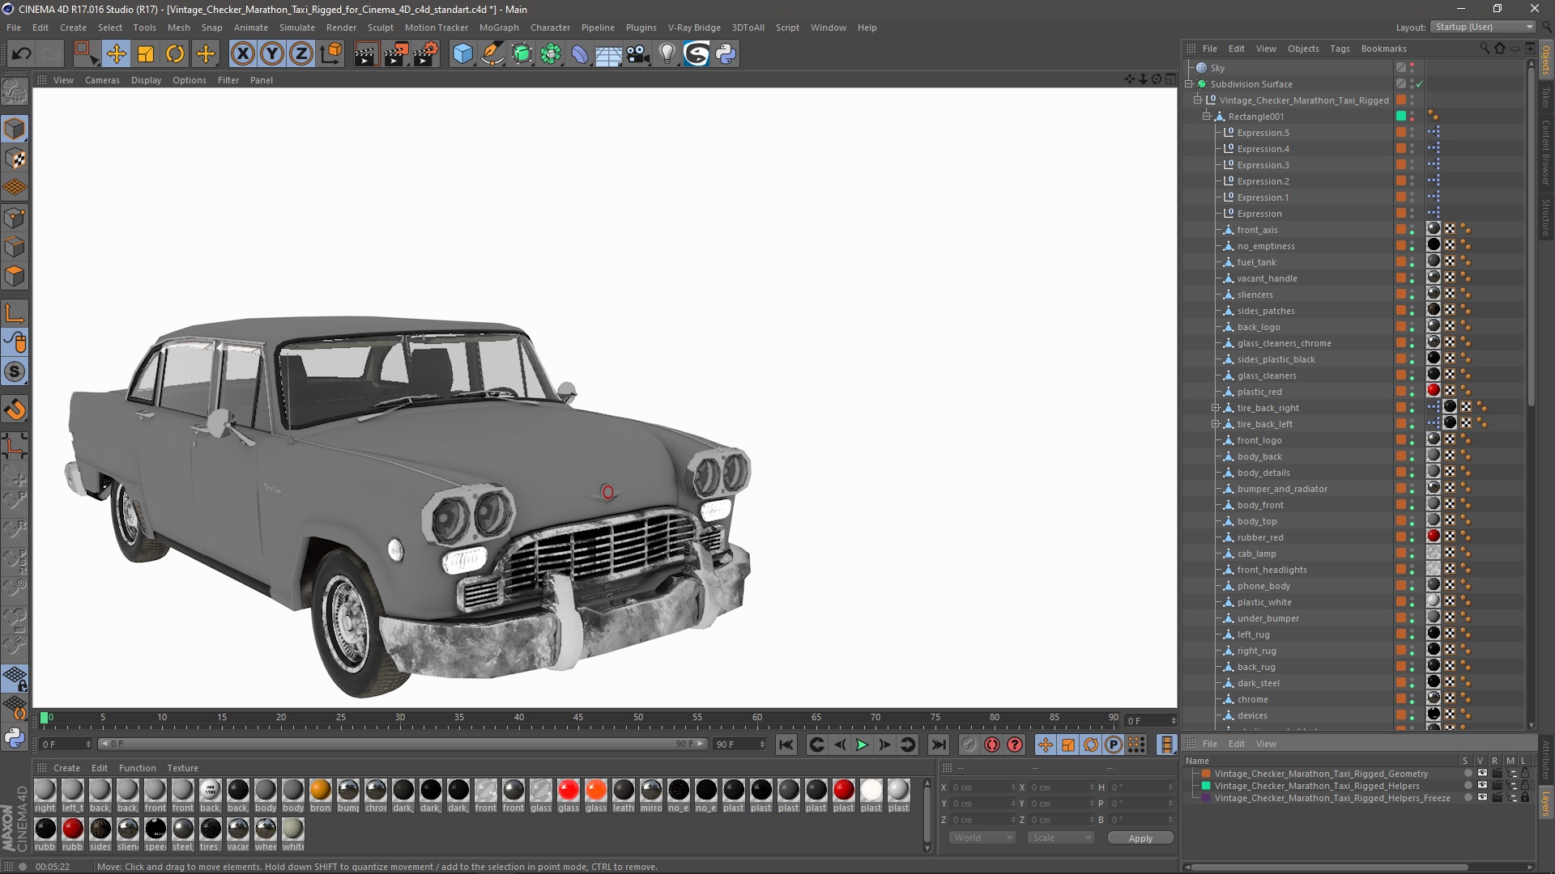The height and width of the screenshot is (874, 1555).
Task: Open Object Manager Tags menu
Action: [x=1340, y=49]
